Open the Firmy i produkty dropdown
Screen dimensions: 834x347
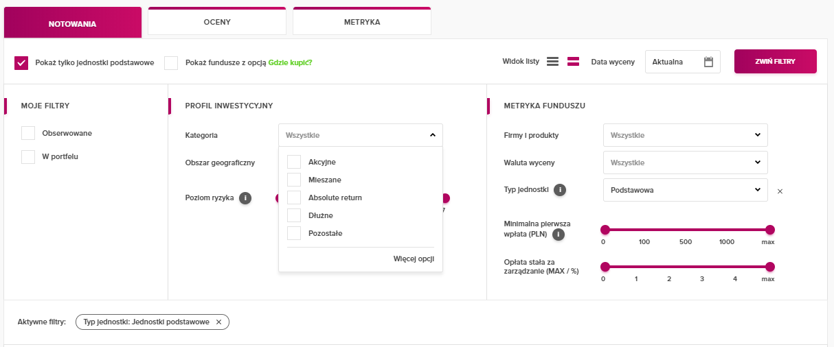click(685, 135)
